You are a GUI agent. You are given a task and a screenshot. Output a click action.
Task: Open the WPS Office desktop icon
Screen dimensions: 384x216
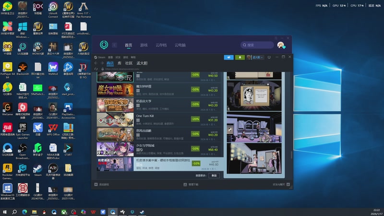coord(53,129)
